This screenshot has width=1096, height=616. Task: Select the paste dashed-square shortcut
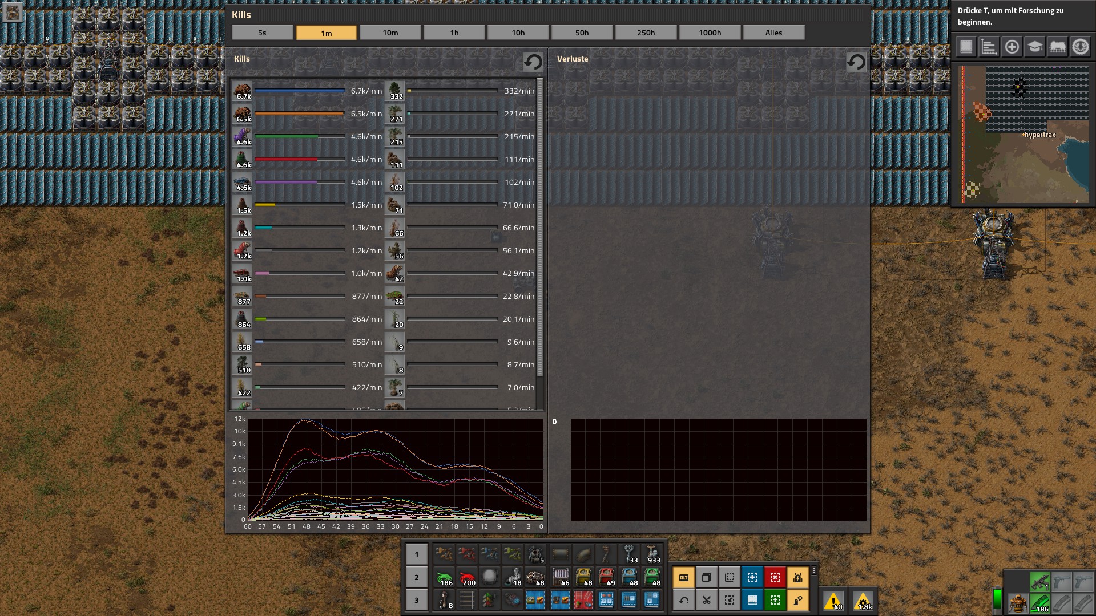[729, 577]
